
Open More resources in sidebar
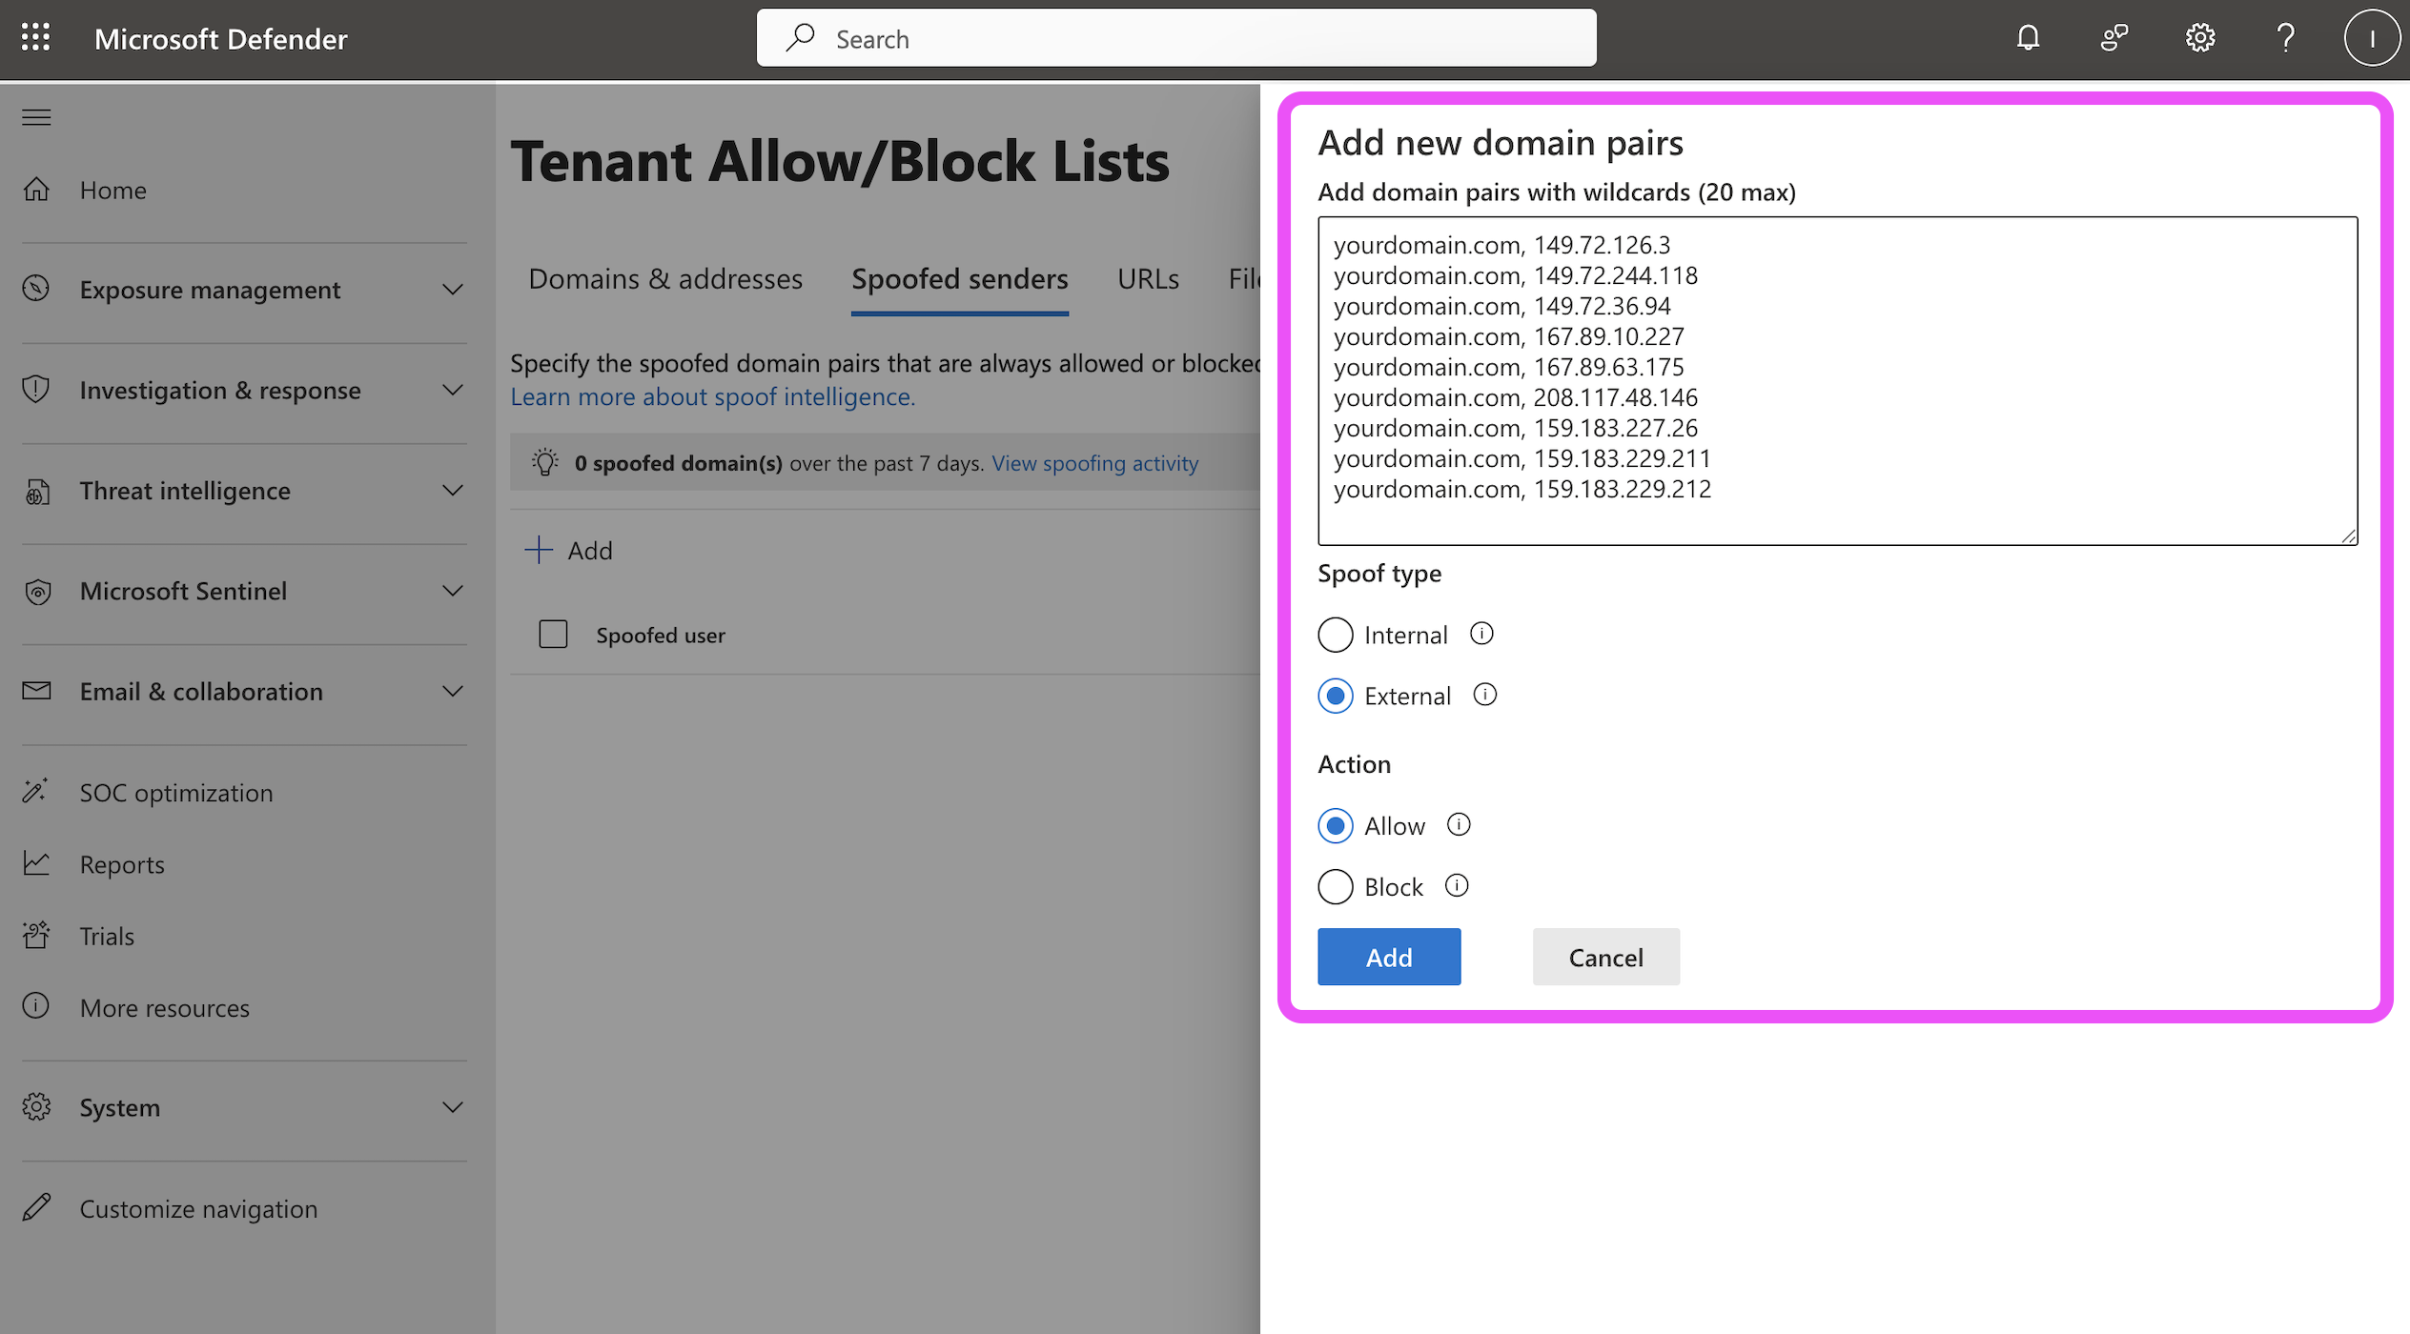[x=164, y=1007]
